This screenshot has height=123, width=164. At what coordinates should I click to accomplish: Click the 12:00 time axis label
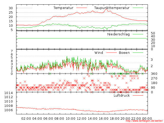pyautogui.click(x=81, y=119)
